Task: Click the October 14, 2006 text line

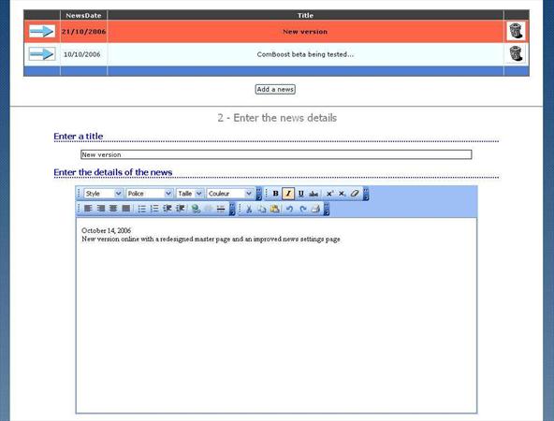Action: point(106,231)
